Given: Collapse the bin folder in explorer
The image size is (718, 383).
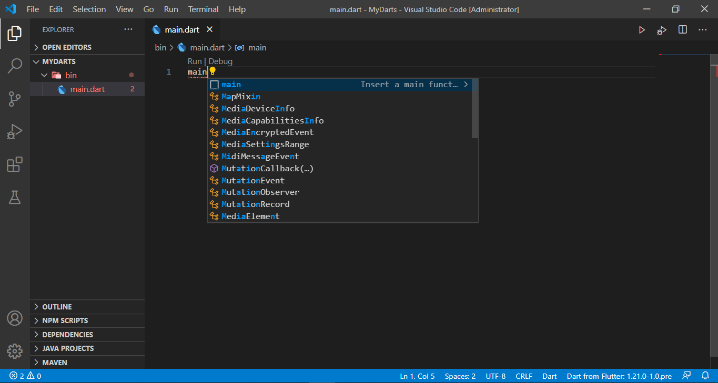Looking at the screenshot, I should 70,76.
